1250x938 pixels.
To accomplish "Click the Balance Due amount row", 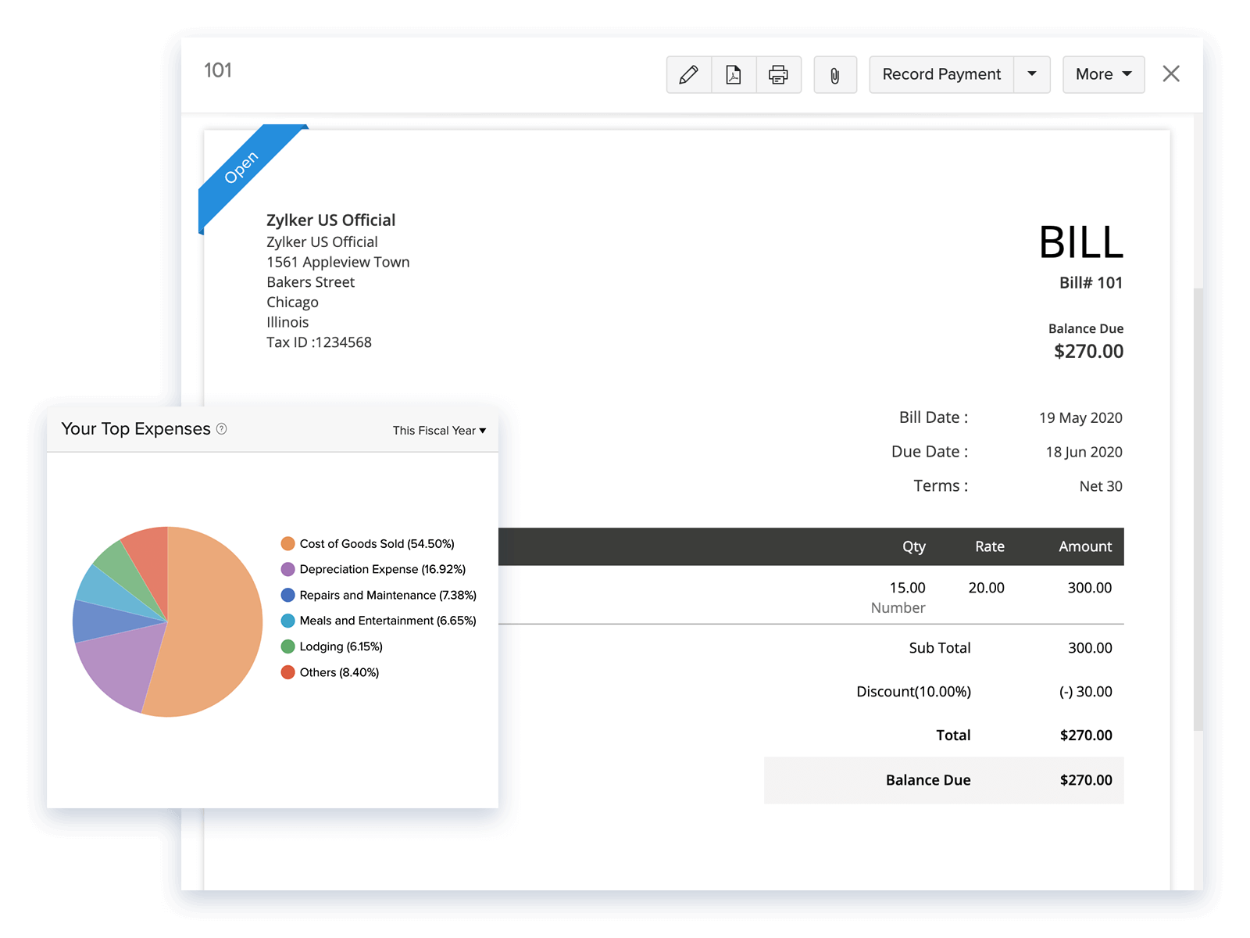I will point(943,779).
